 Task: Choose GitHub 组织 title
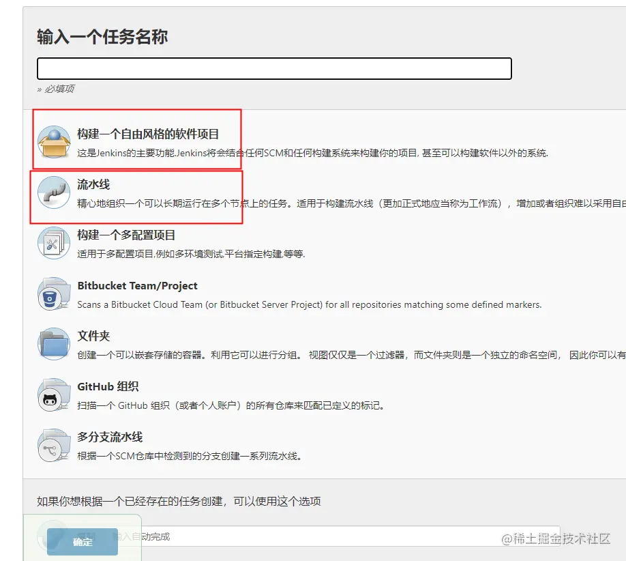tap(108, 387)
